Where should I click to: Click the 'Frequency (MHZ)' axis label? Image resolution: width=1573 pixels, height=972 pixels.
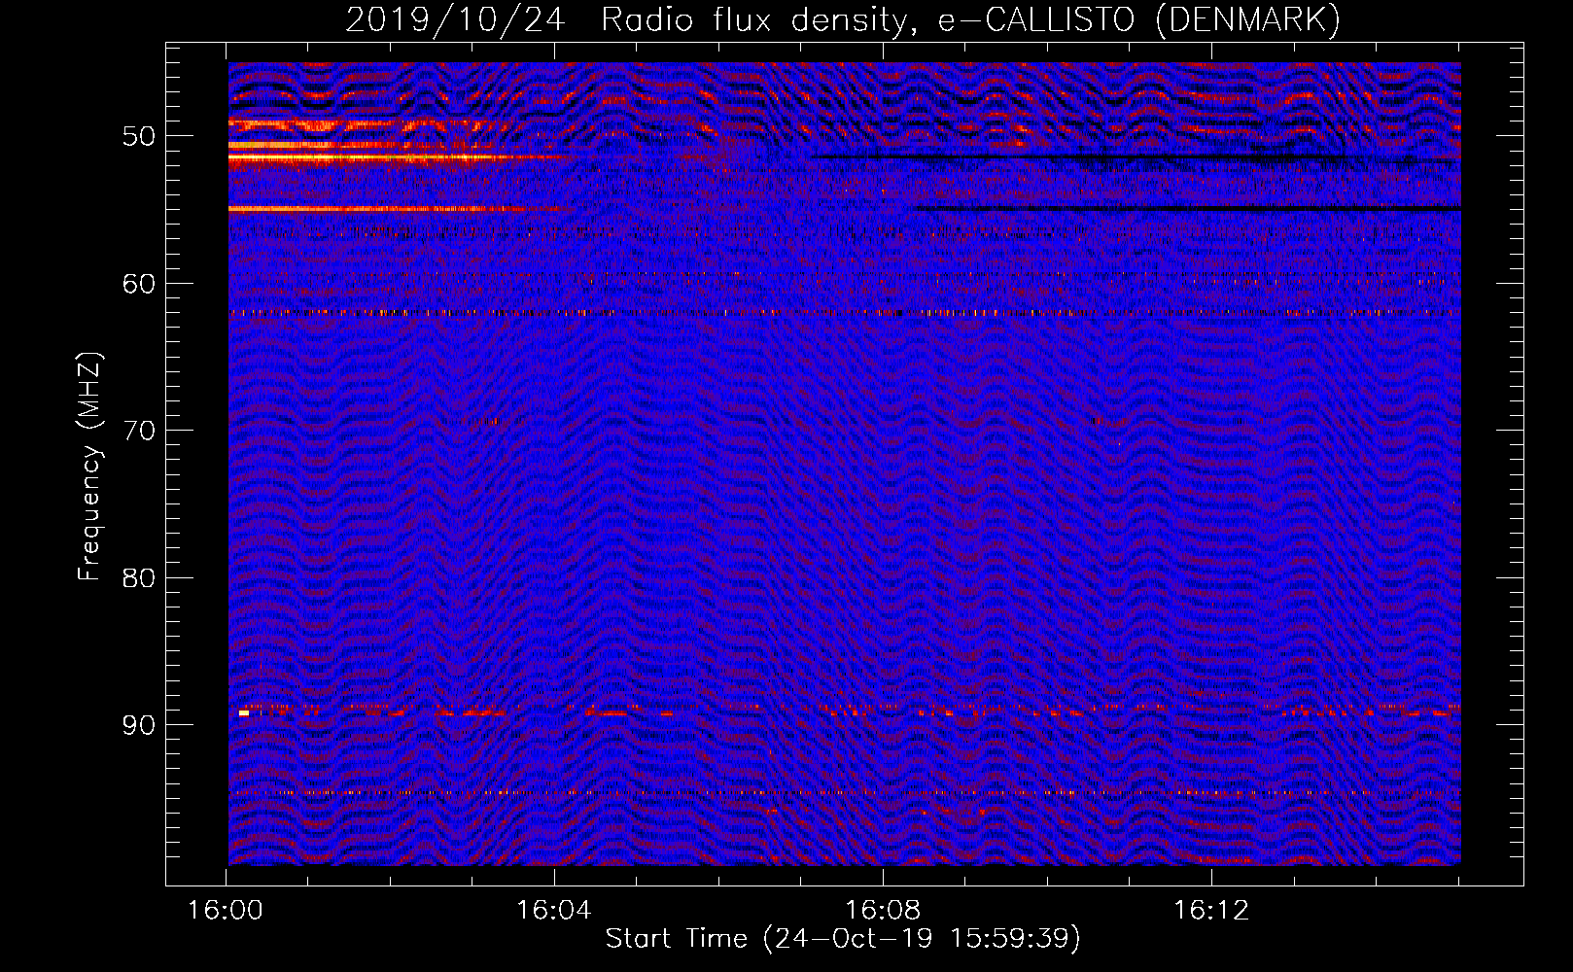coord(89,467)
